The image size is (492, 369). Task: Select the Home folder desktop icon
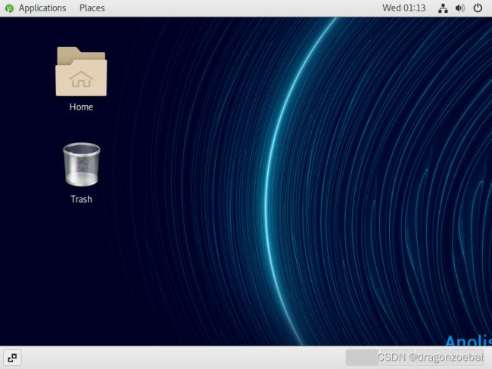pos(81,72)
